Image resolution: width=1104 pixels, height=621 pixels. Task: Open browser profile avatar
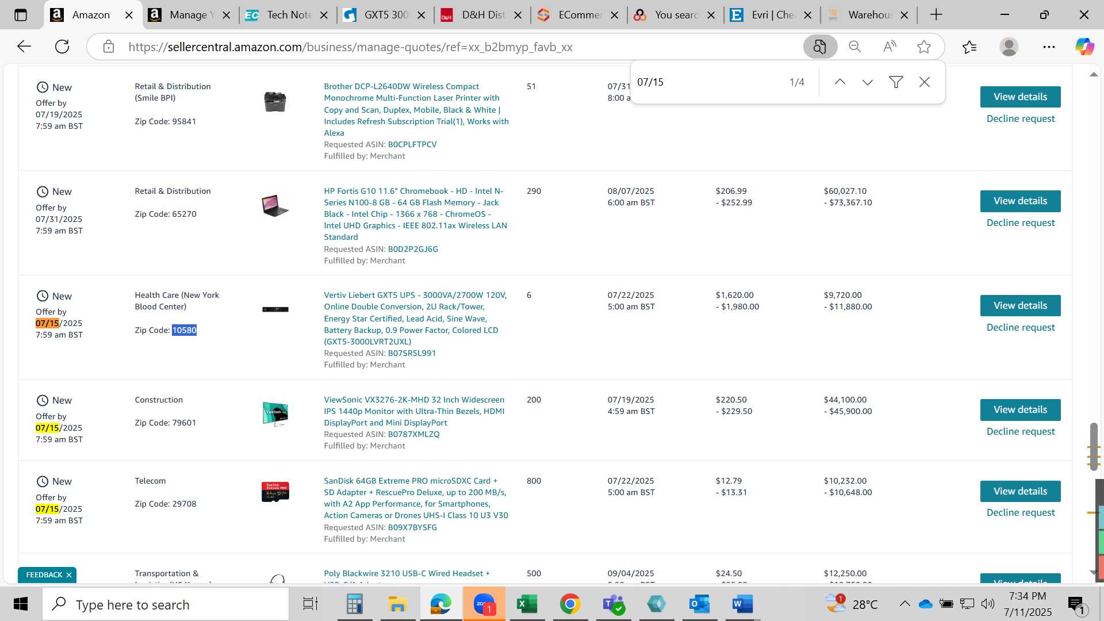coord(1009,47)
